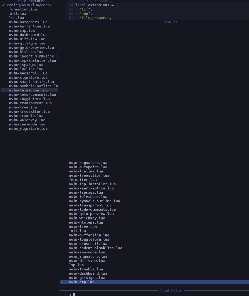Switch to the nvim-telescope buffer tab

pyautogui.click(x=84, y=1)
